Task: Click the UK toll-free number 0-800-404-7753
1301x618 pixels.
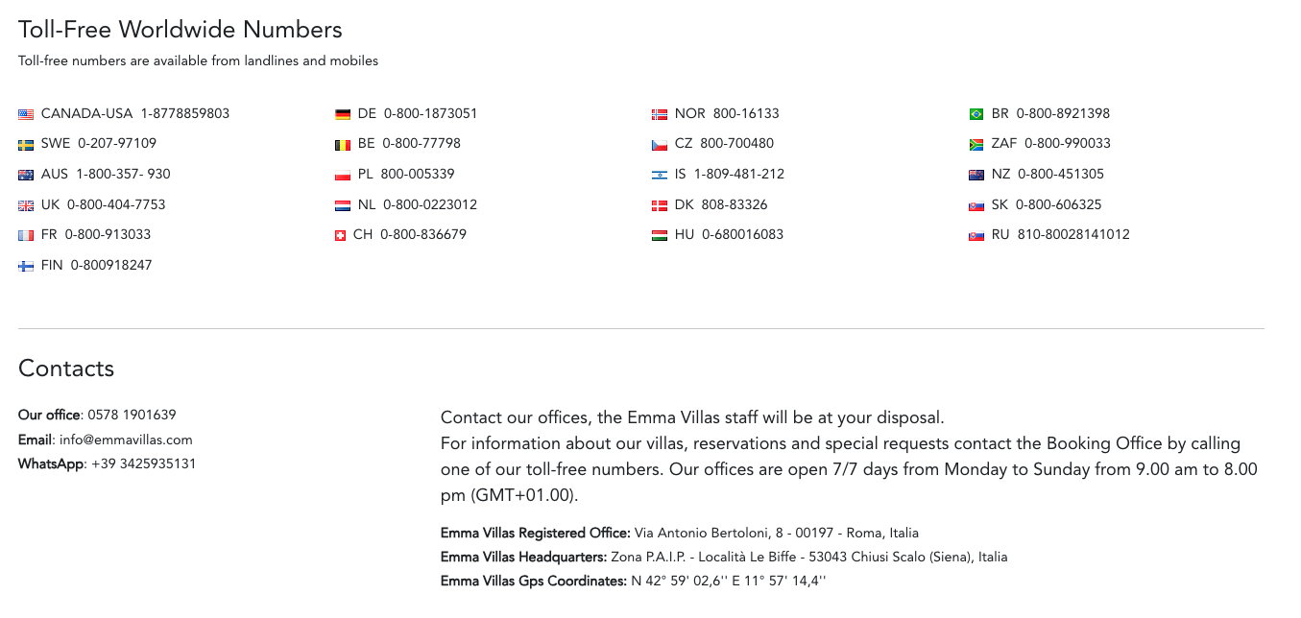Action: [x=116, y=205]
